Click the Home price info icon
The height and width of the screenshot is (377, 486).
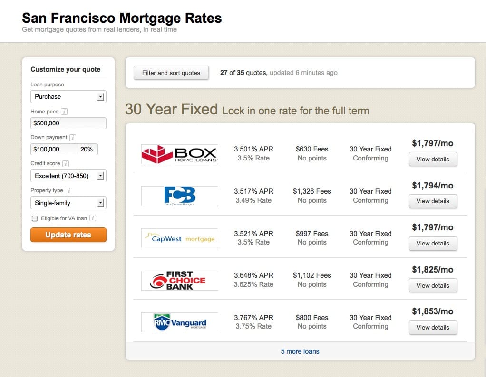pyautogui.click(x=64, y=112)
